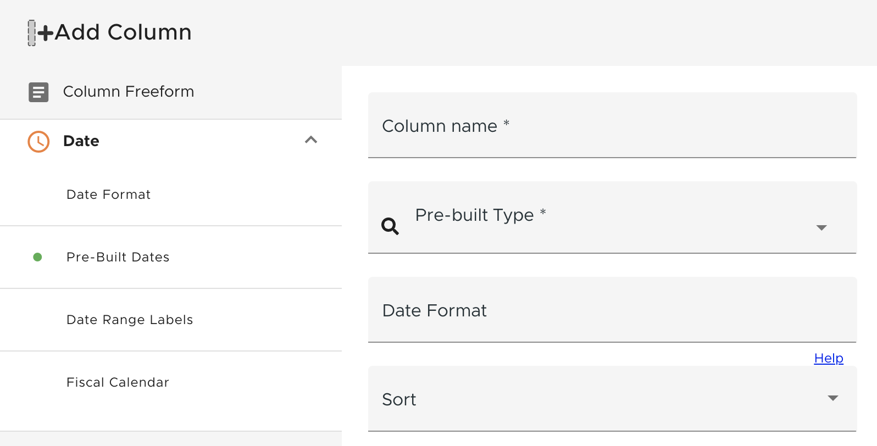Open the Pre-built Type dropdown arrow
The width and height of the screenshot is (877, 446).
[x=822, y=228]
